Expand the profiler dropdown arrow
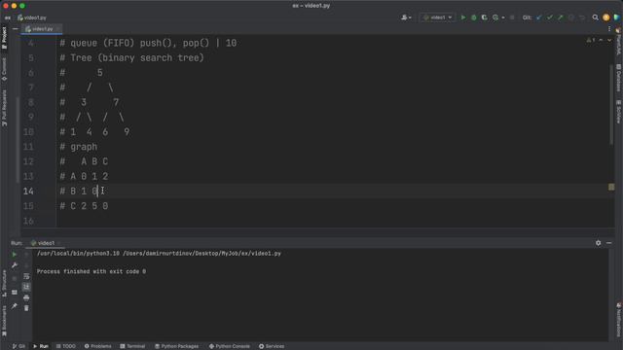623x350 pixels. pos(503,17)
